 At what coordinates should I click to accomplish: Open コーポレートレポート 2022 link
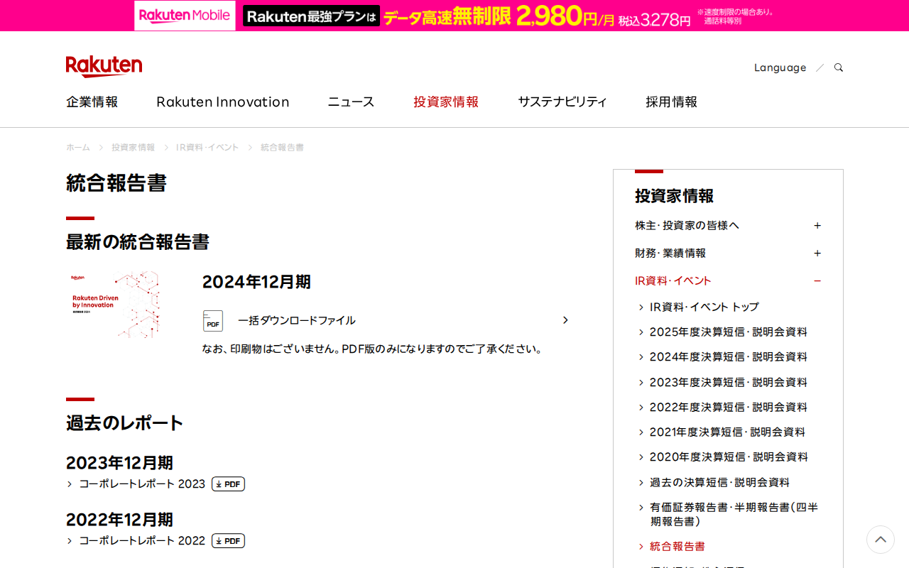[142, 541]
